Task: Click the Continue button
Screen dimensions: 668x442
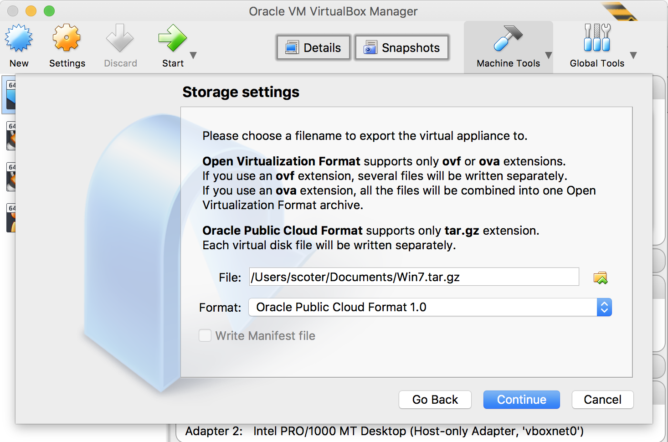Action: 521,400
